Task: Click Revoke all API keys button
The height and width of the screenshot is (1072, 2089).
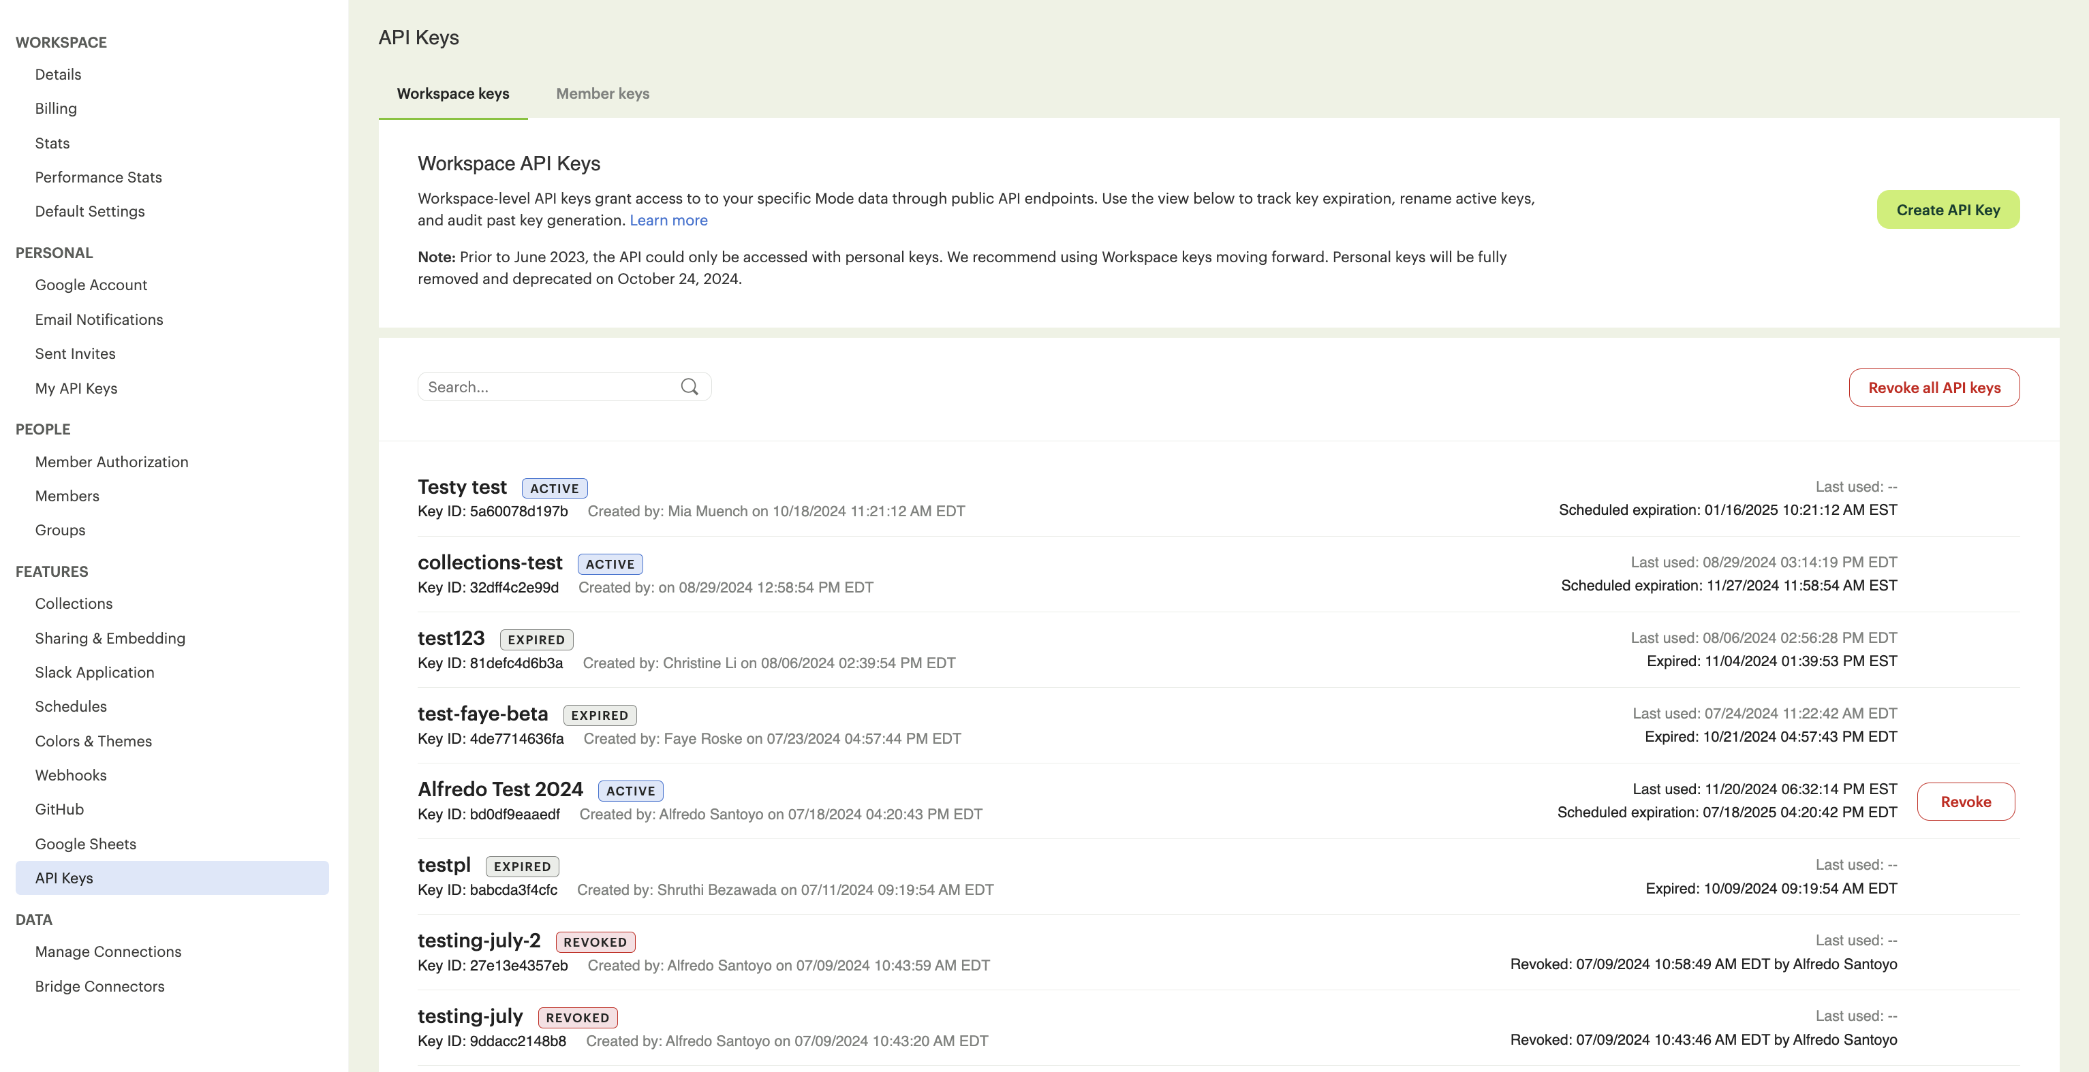Action: click(x=1933, y=387)
